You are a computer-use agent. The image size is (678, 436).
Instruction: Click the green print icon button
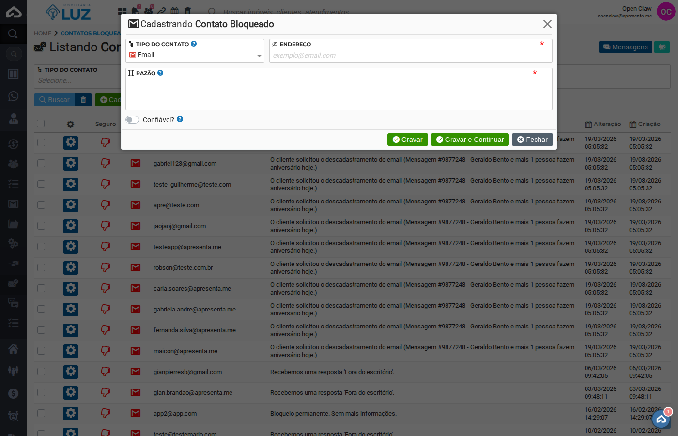[x=662, y=47]
